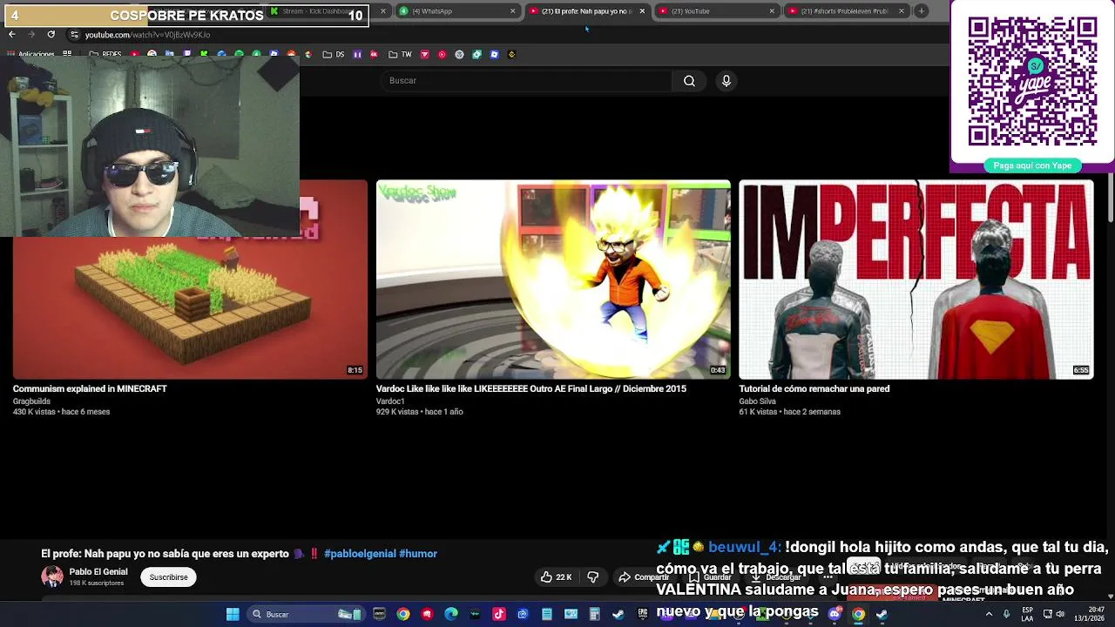Go back with the browser back arrow

[11, 34]
